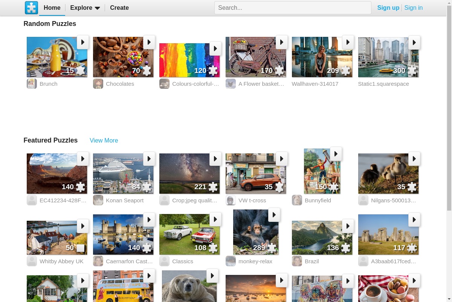Click the Classics puzzle title
This screenshot has width=452, height=302.
(x=183, y=261)
